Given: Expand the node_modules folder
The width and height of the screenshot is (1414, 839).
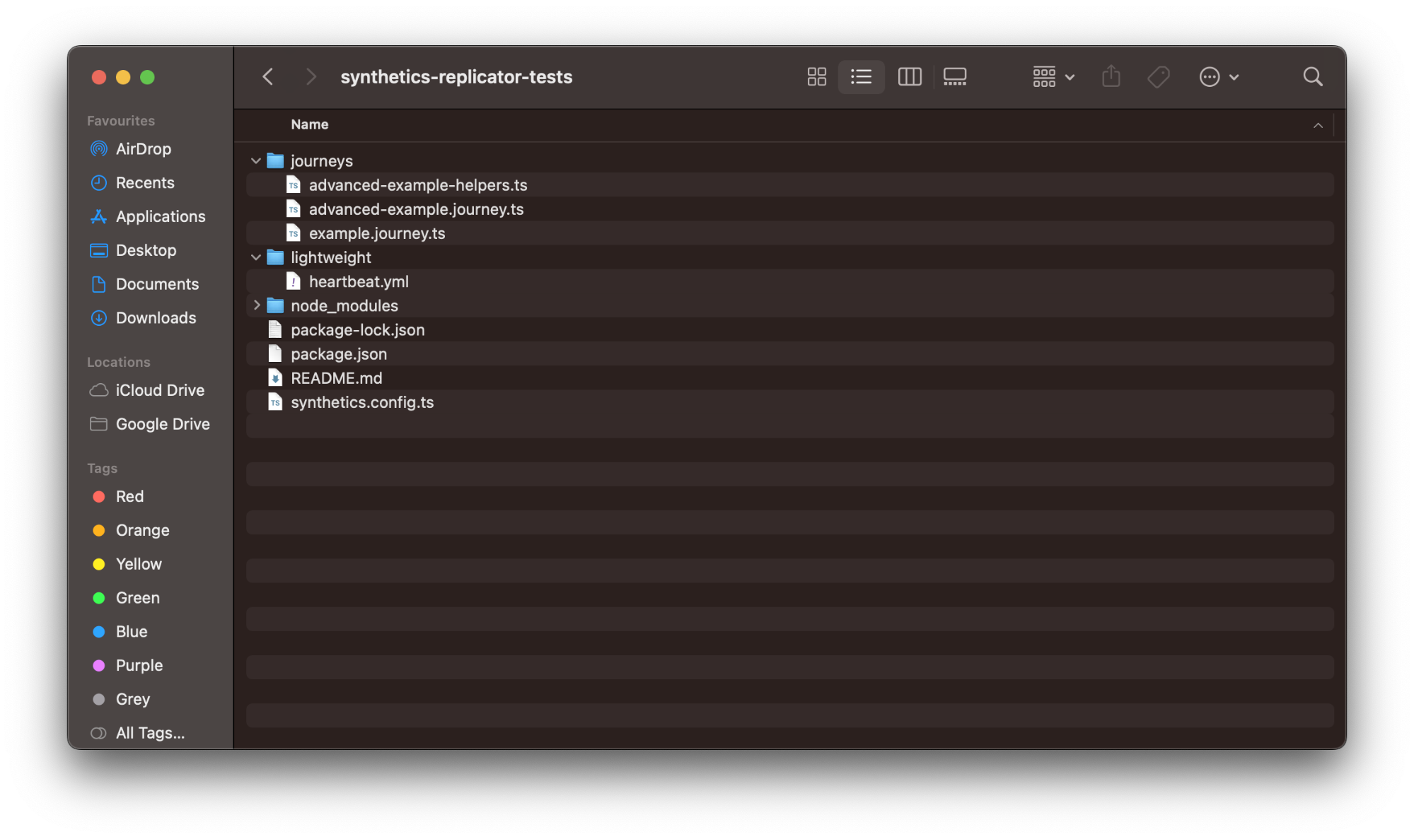Looking at the screenshot, I should coord(256,305).
